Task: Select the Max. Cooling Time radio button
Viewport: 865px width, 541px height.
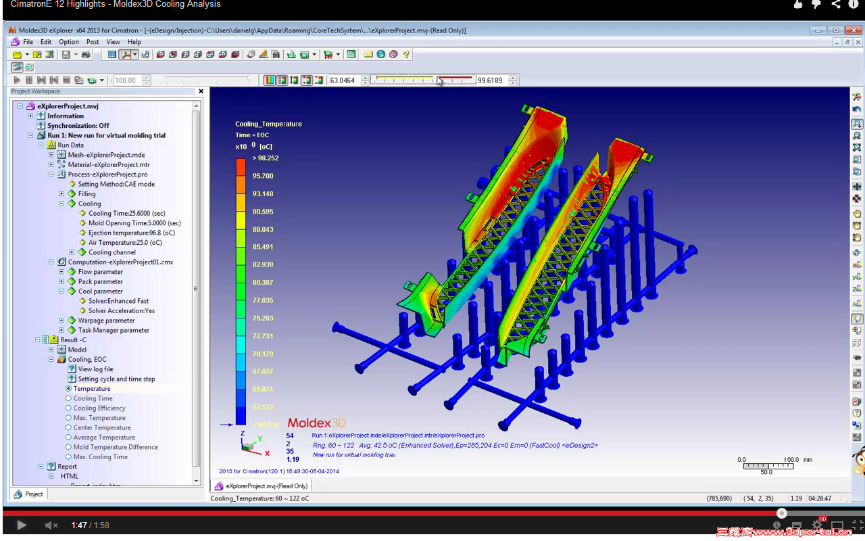Action: [x=68, y=457]
